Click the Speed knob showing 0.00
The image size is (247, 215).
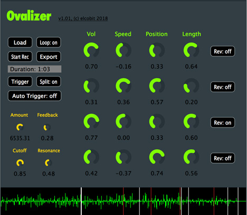pyautogui.click(x=123, y=121)
